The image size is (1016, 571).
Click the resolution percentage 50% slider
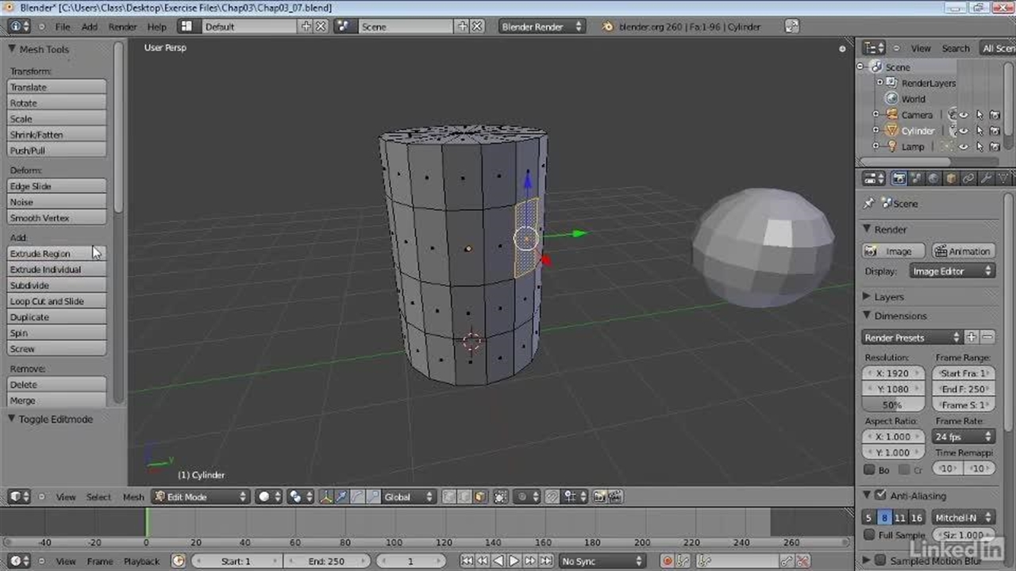click(x=893, y=404)
